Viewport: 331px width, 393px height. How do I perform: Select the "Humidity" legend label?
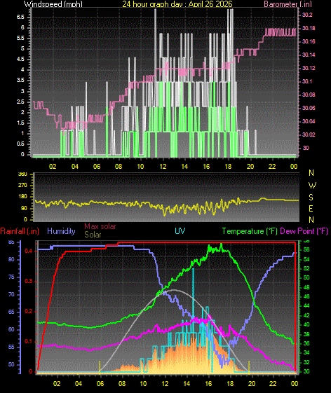[x=61, y=231]
